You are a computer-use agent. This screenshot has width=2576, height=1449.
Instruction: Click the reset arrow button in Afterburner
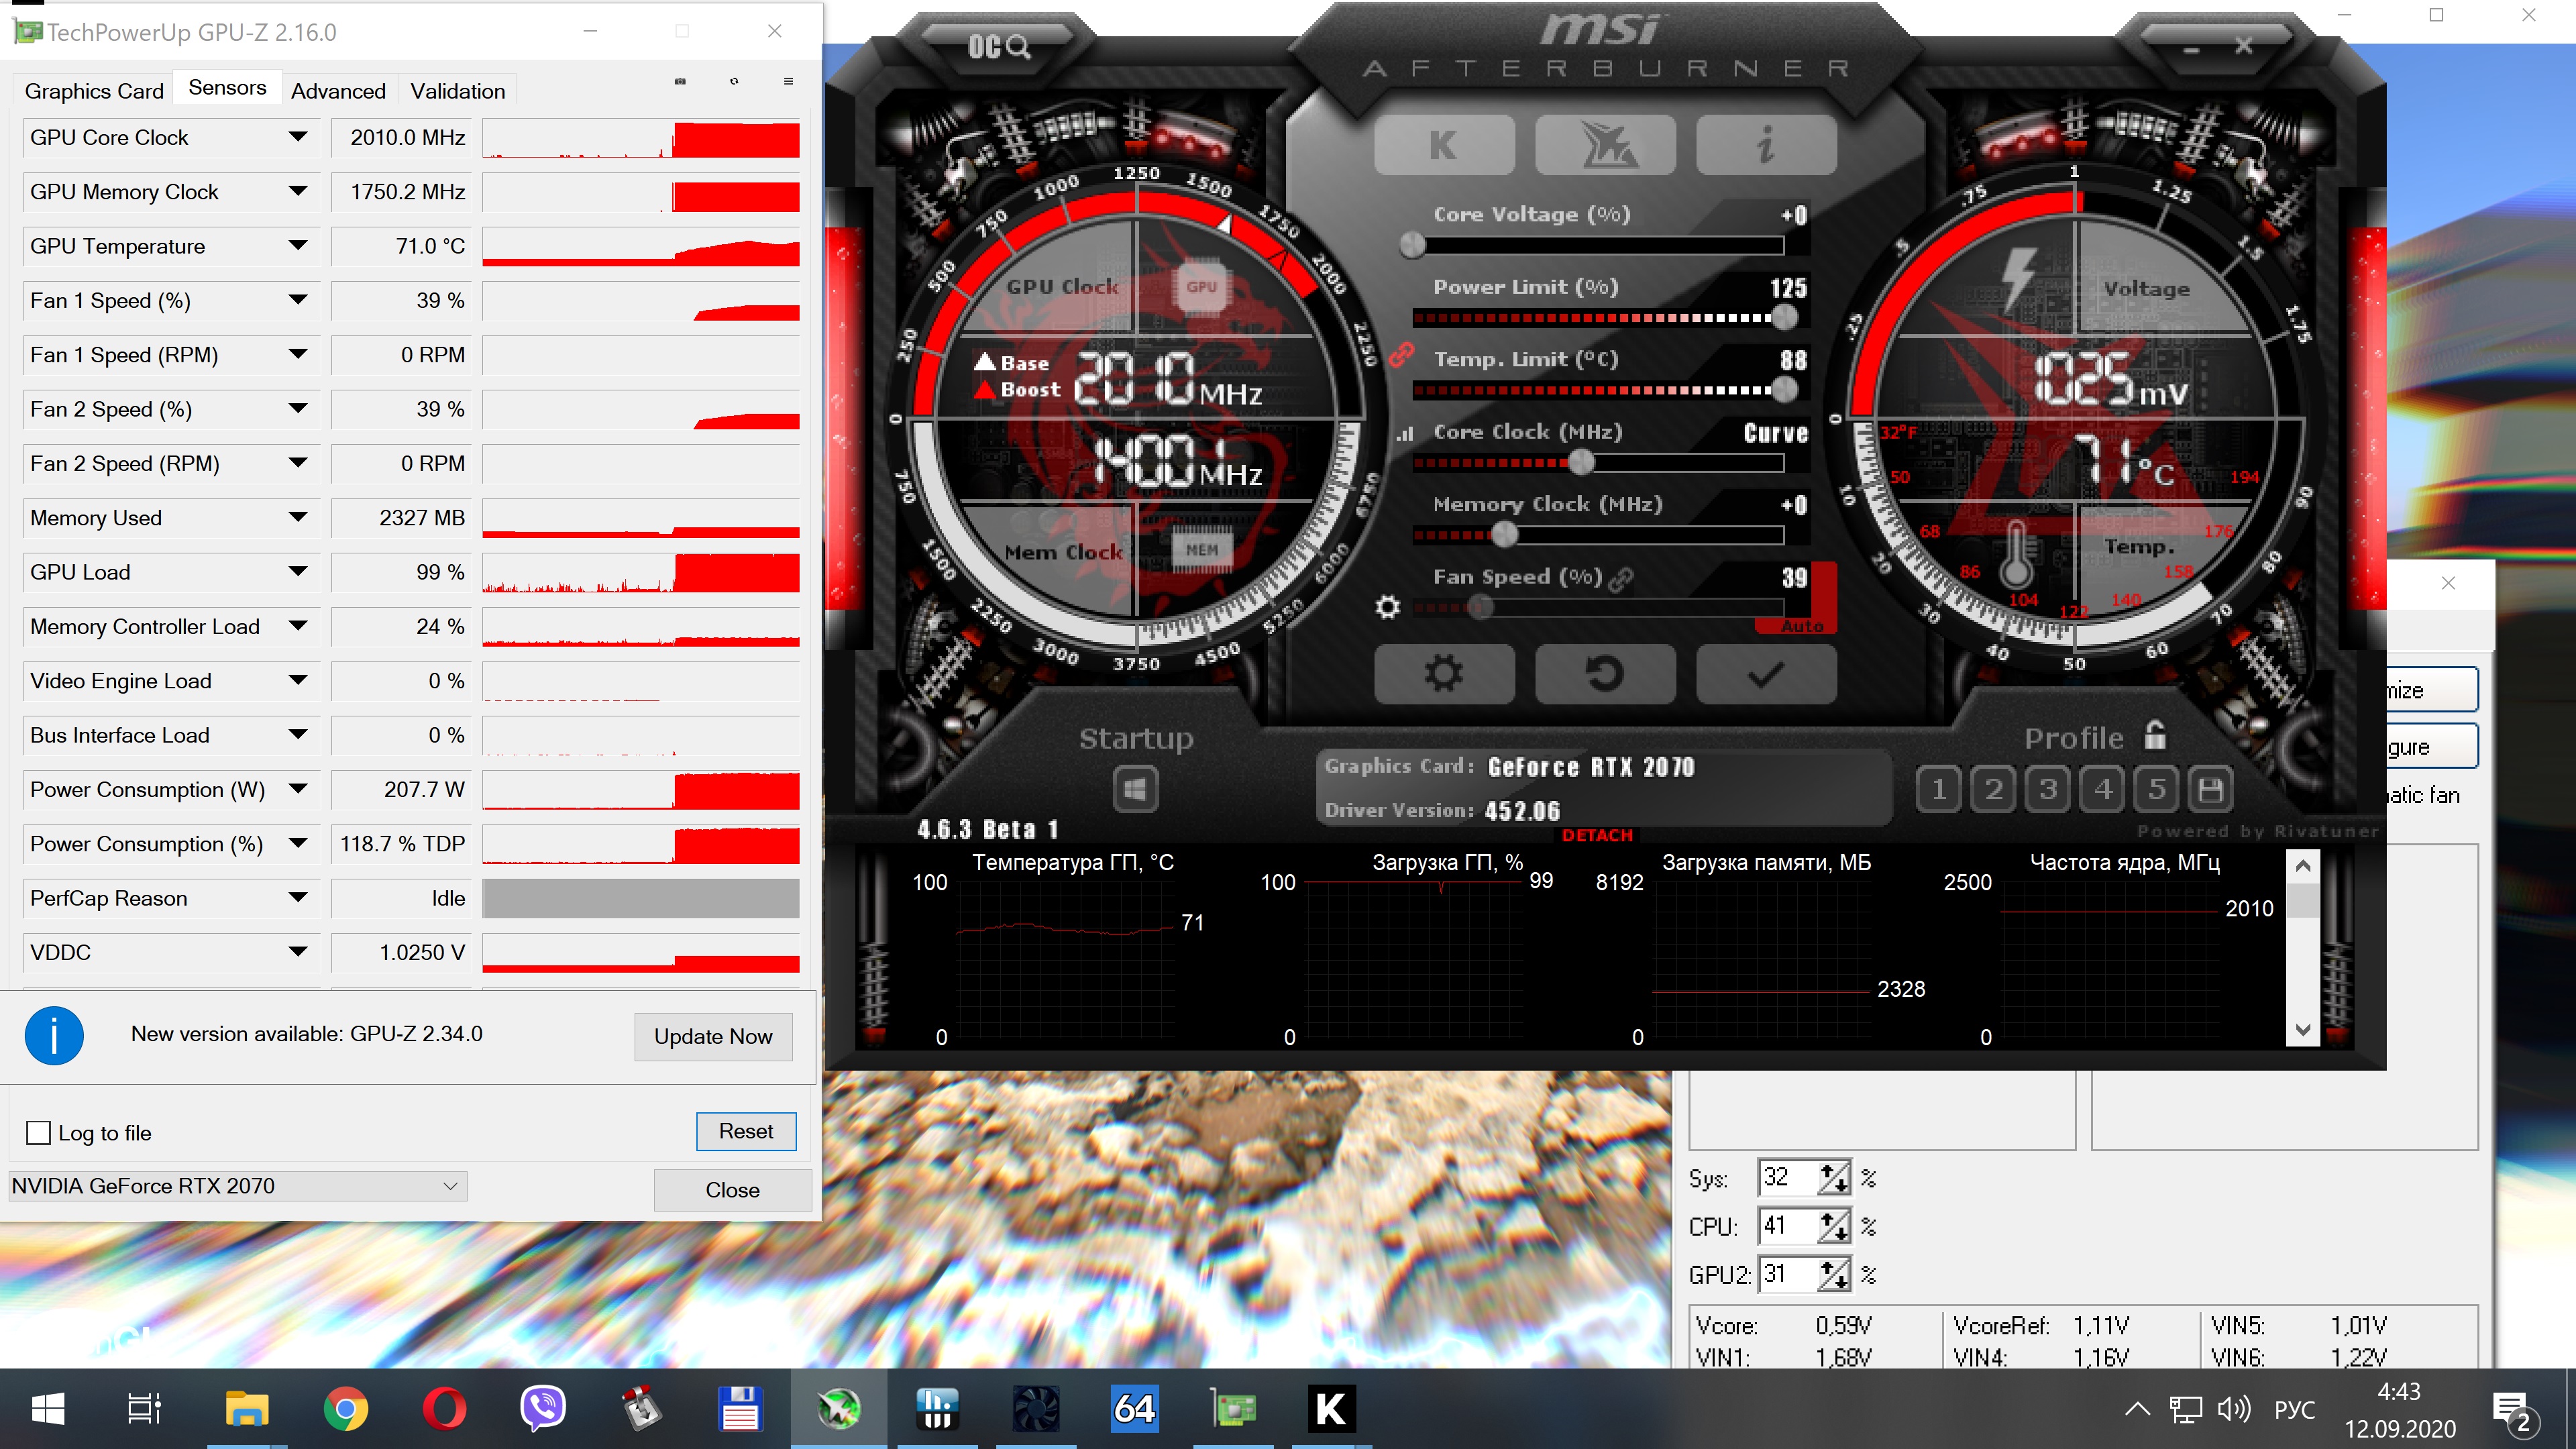(1604, 674)
